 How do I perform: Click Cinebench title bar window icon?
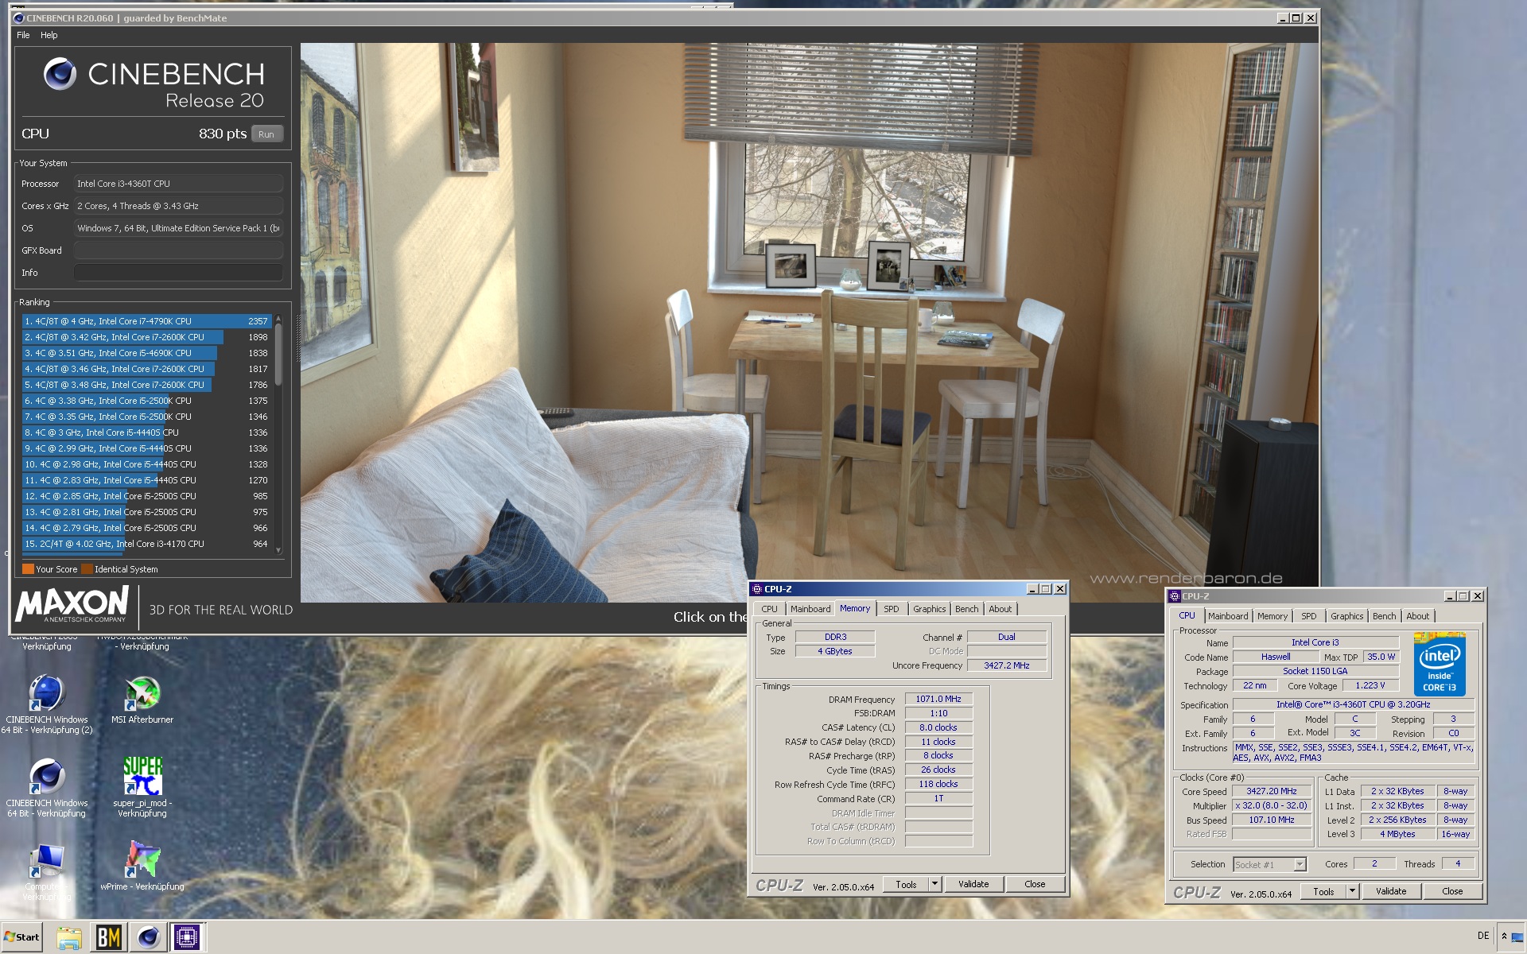click(x=19, y=18)
